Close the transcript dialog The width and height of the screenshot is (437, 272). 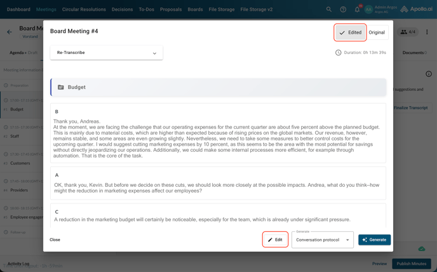(55, 240)
